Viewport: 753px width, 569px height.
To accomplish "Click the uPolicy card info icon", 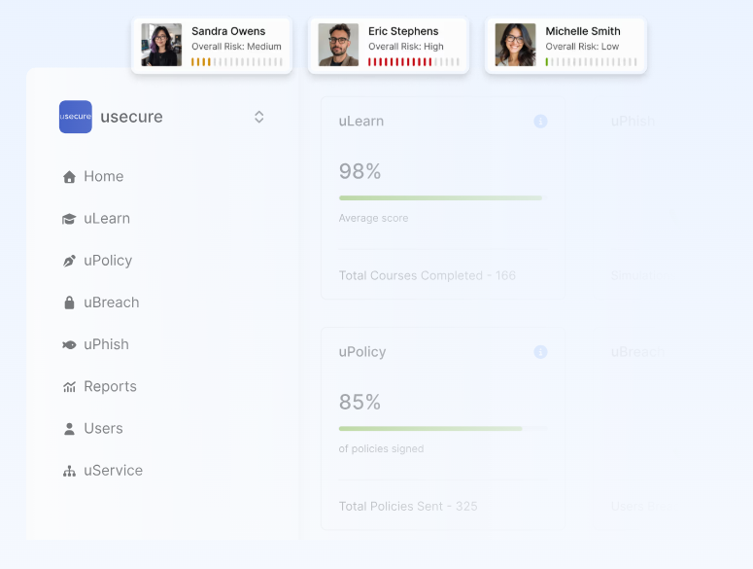I will click(x=540, y=352).
